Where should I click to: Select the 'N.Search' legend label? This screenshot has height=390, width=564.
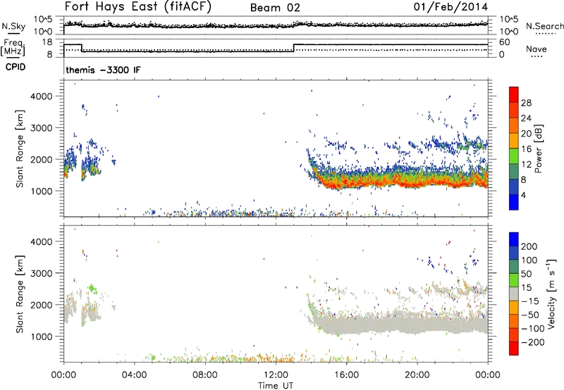click(x=544, y=26)
